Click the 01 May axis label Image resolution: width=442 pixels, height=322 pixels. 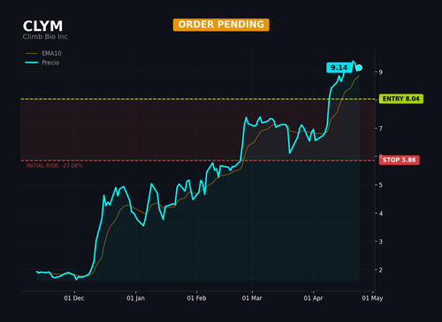[372, 298]
